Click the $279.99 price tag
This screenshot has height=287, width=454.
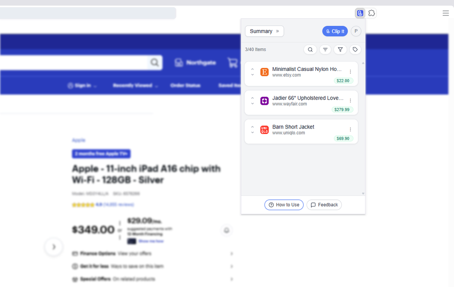(342, 110)
